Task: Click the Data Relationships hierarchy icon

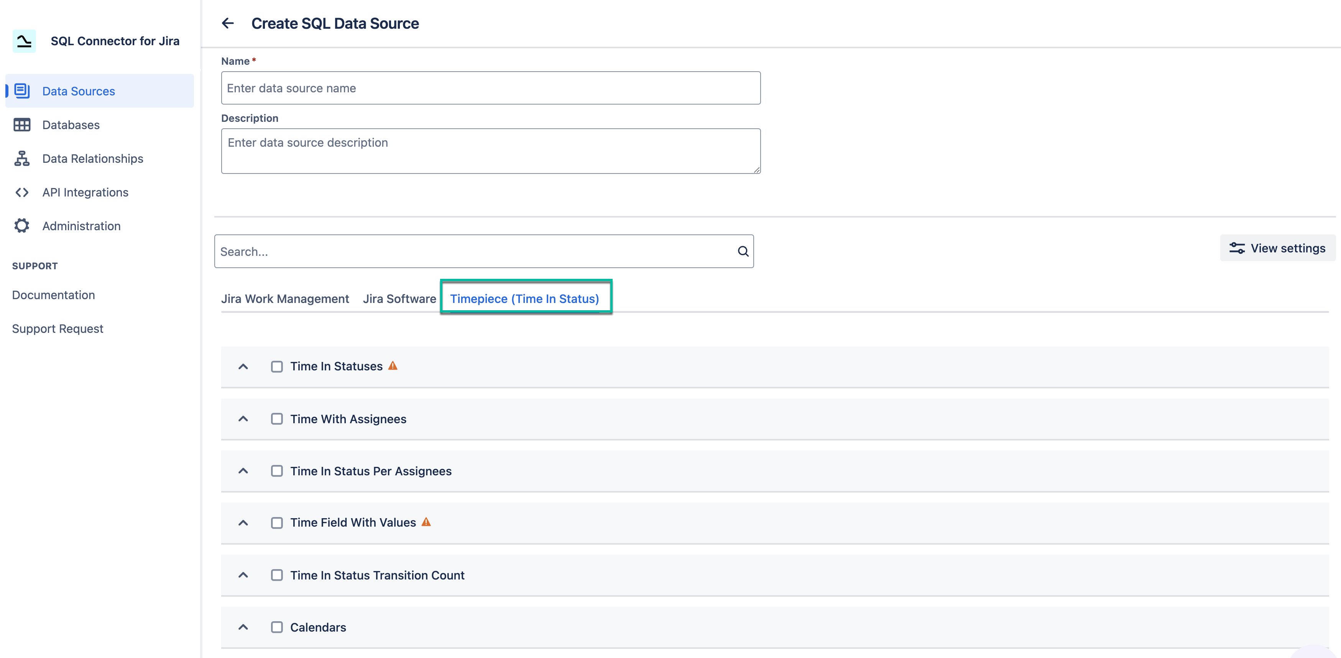Action: 21,158
